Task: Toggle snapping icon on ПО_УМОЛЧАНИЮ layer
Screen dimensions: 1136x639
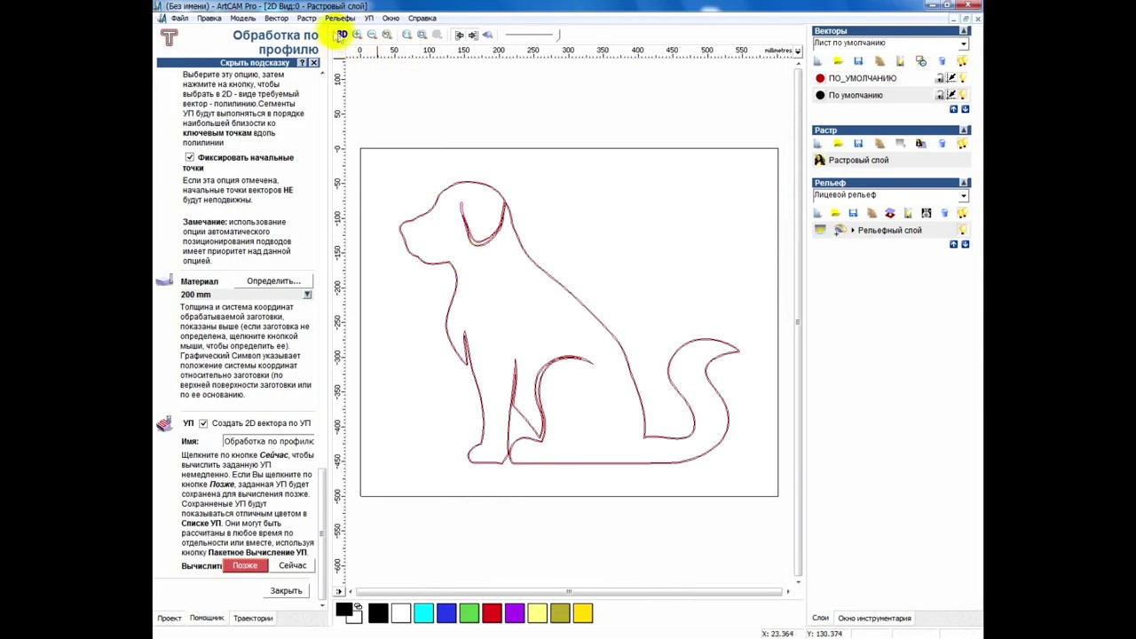Action: [951, 78]
